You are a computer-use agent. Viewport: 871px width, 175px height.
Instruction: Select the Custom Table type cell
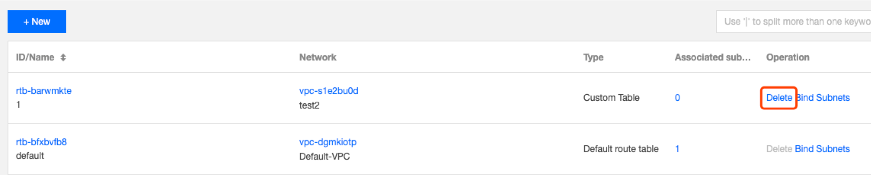[611, 98]
